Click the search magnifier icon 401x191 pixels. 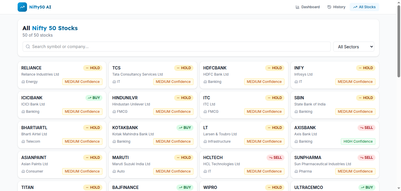[28, 47]
